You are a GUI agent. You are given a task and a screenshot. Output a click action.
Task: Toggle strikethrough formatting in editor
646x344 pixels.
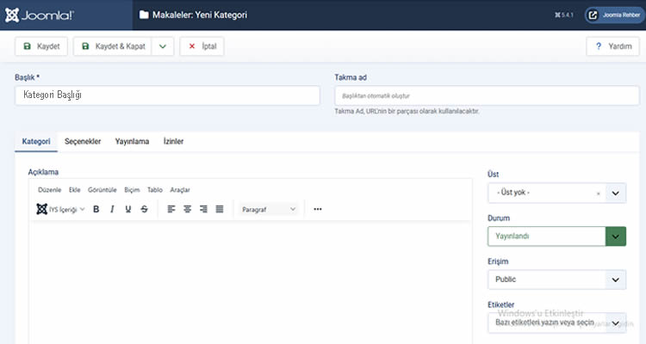pyautogui.click(x=145, y=209)
